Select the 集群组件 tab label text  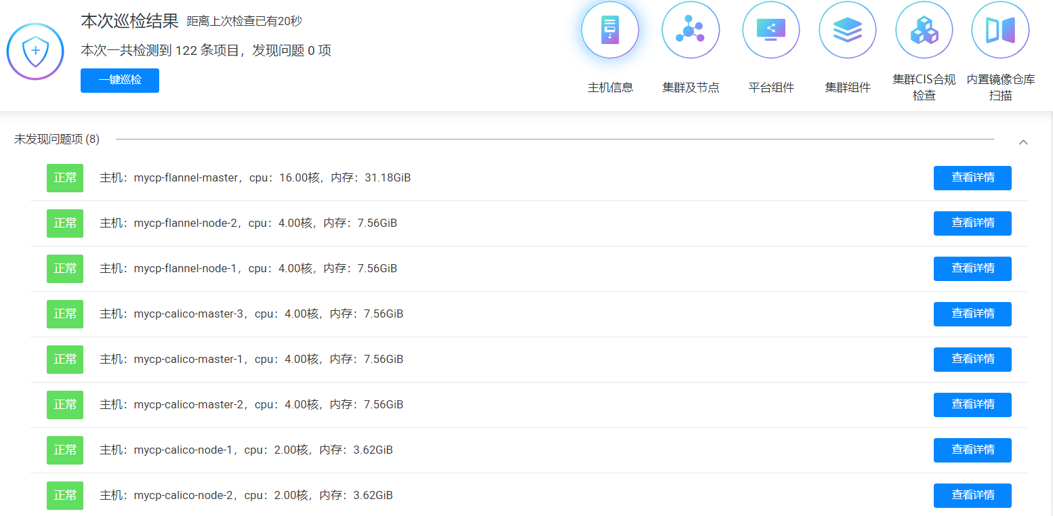pos(848,87)
